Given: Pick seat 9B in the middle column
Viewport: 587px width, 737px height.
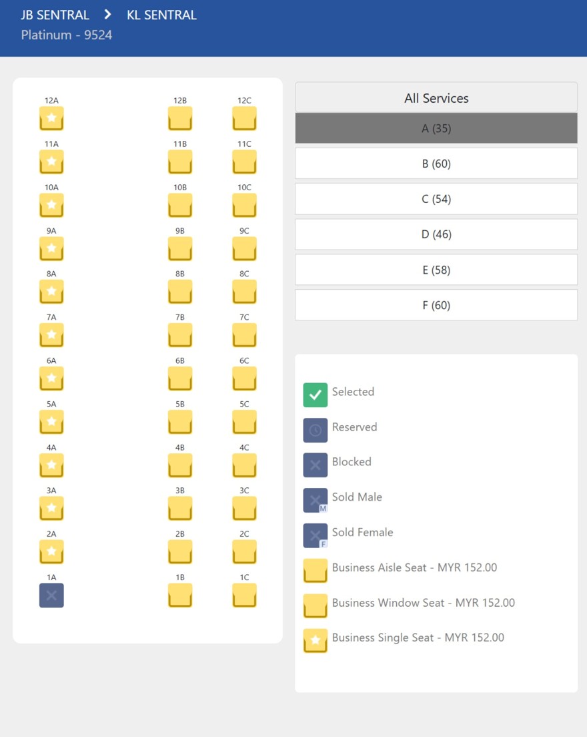Looking at the screenshot, I should click(179, 248).
